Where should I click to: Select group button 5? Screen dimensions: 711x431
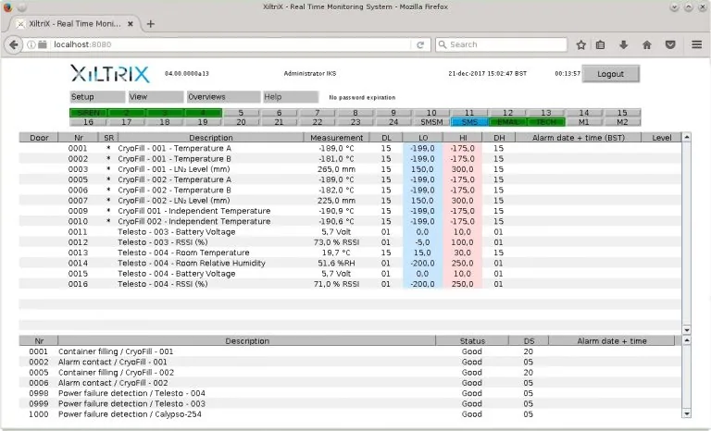(x=241, y=113)
